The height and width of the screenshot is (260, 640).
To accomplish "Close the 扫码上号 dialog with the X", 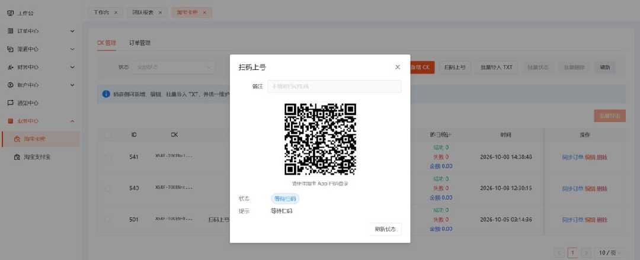I will pyautogui.click(x=398, y=67).
